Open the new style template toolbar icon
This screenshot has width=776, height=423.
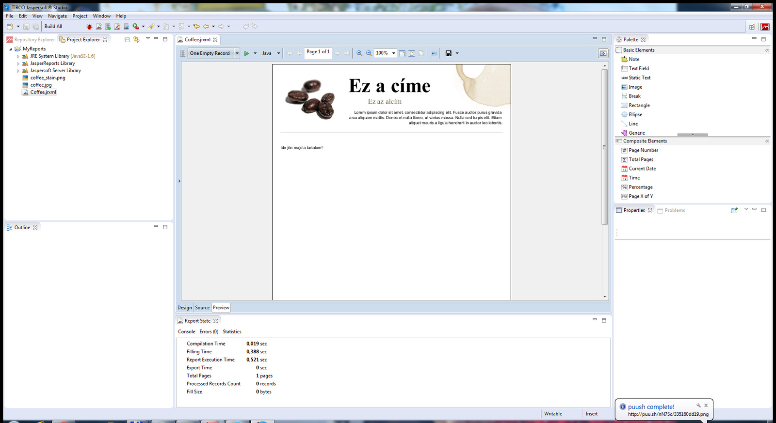117,26
